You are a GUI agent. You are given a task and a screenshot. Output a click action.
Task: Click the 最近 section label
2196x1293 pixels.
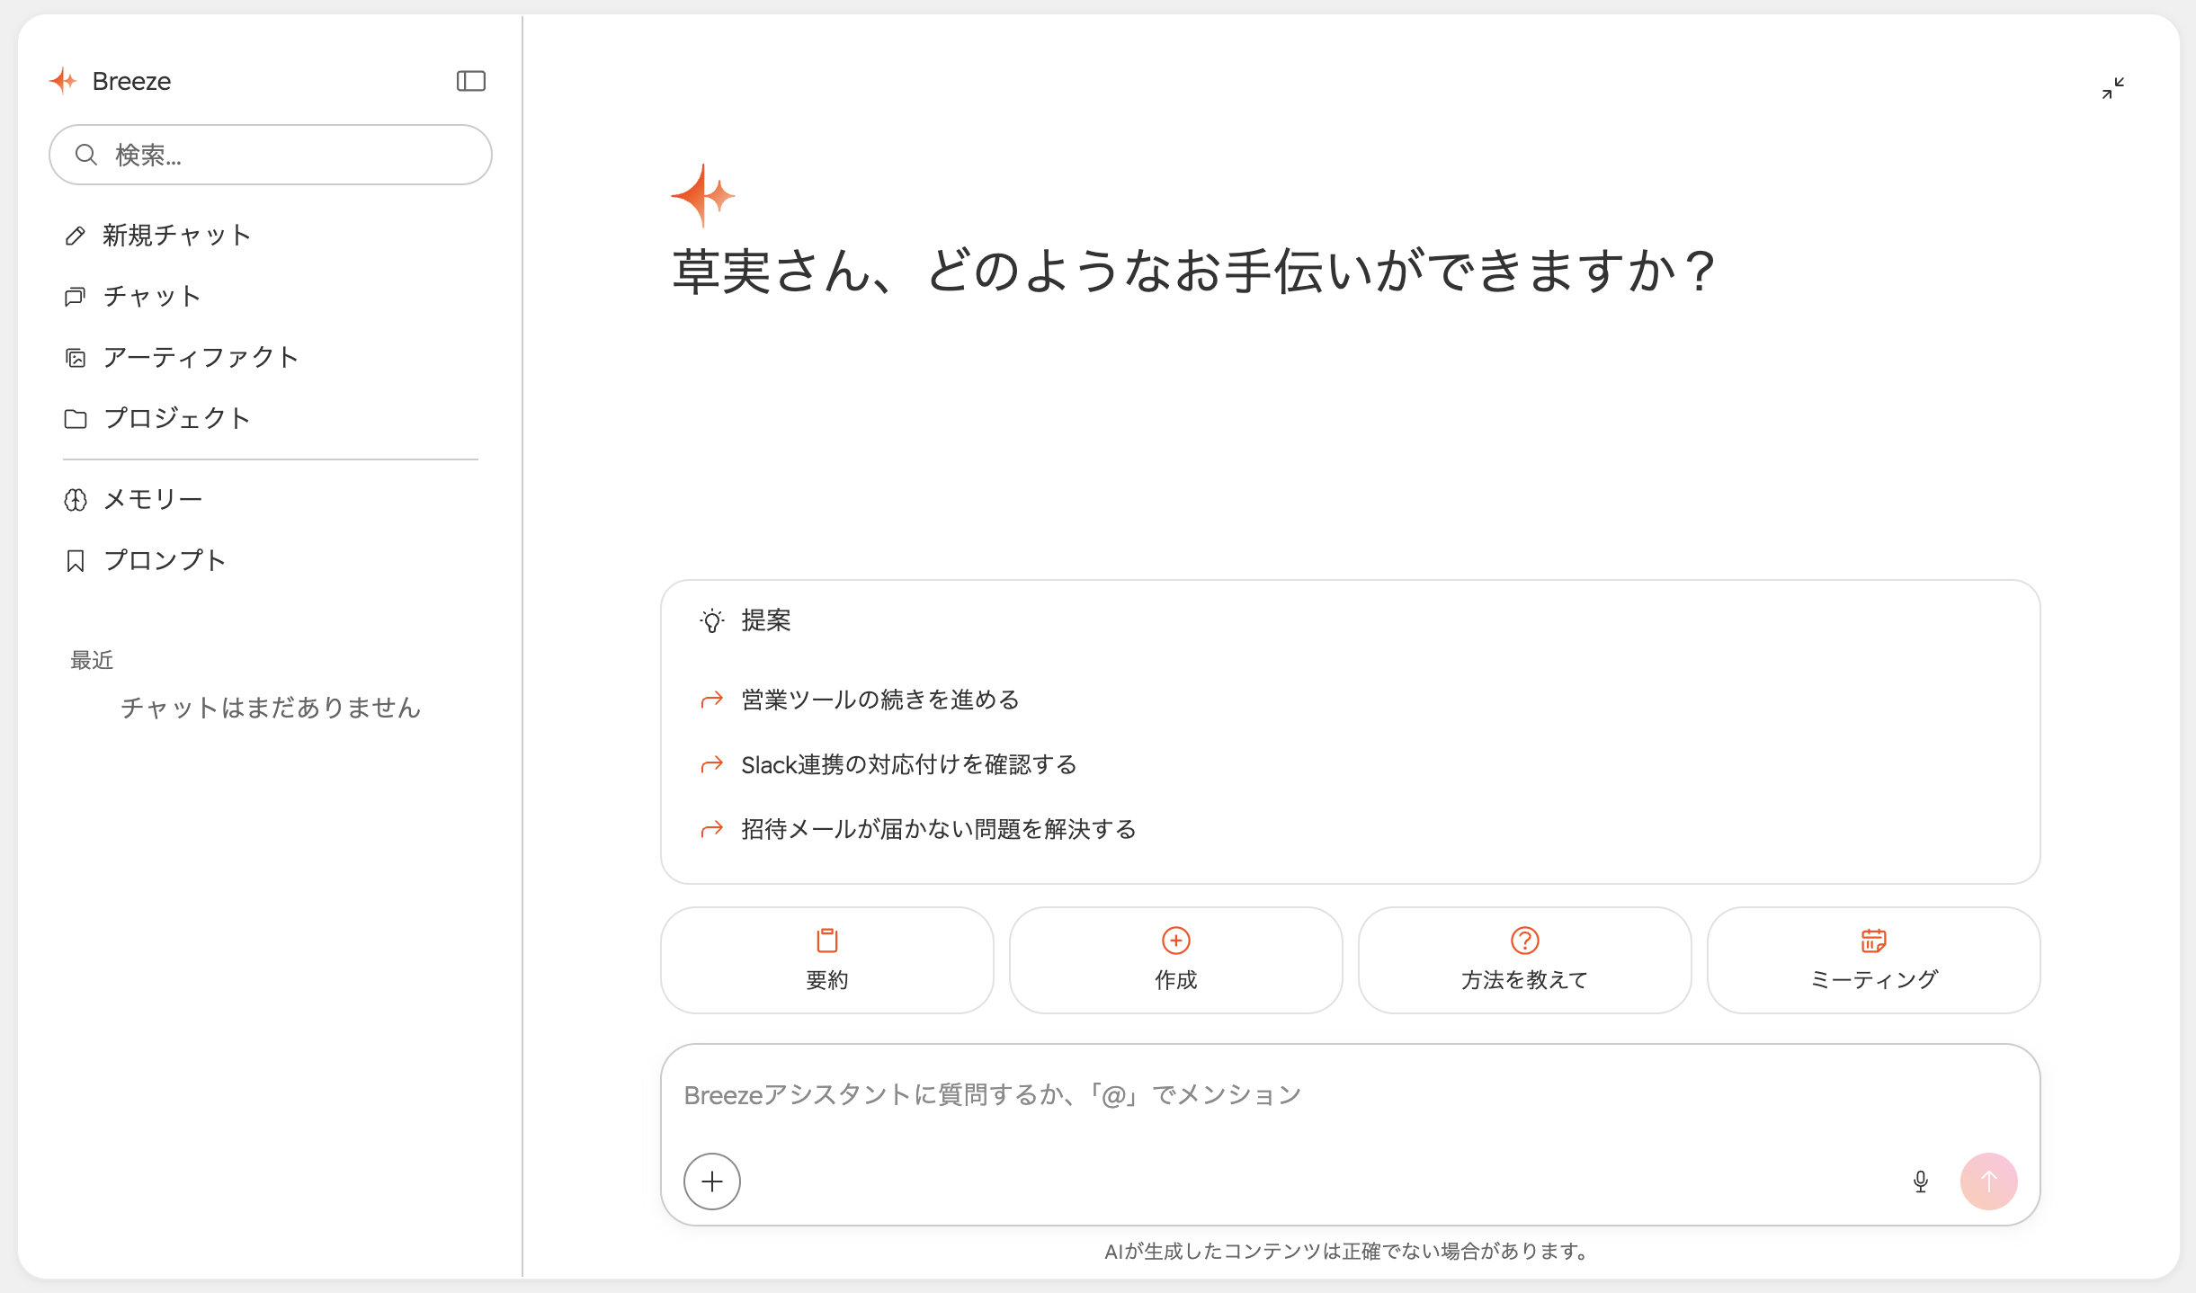(x=92, y=660)
